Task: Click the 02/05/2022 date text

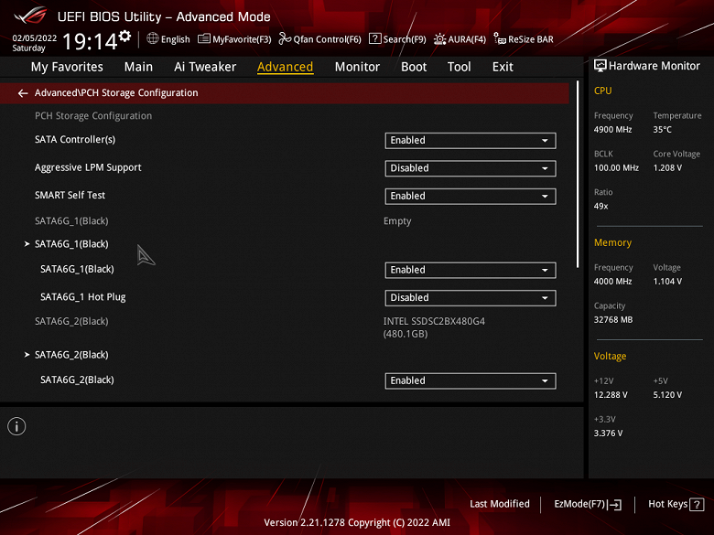Action: (x=35, y=38)
